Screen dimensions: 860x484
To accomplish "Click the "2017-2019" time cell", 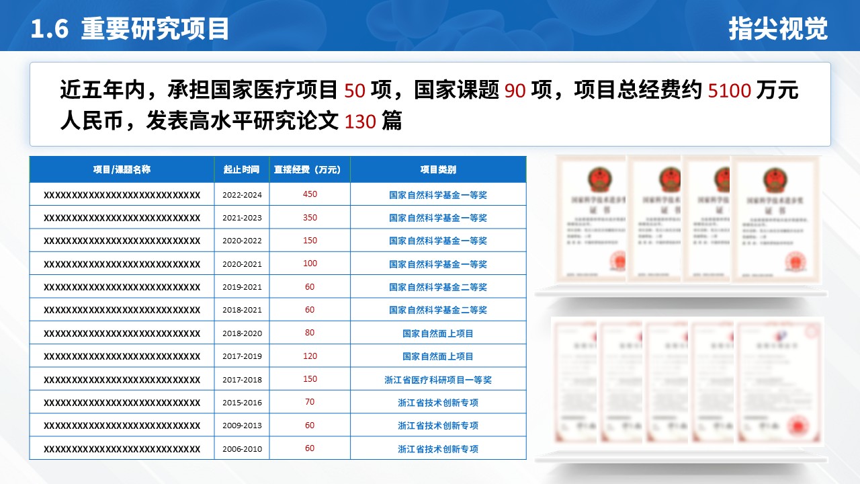I will [x=242, y=356].
